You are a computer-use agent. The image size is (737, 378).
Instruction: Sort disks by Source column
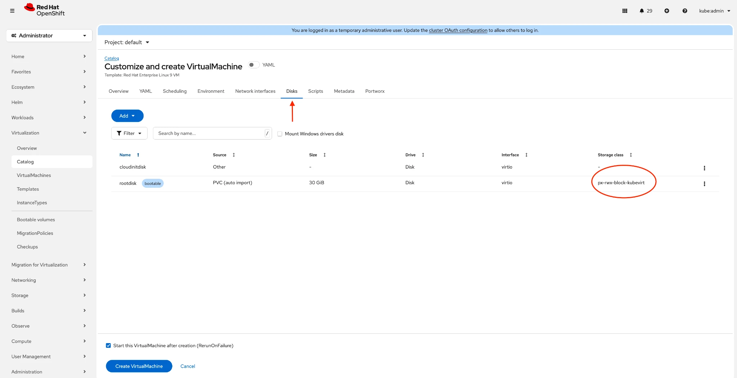(x=224, y=155)
